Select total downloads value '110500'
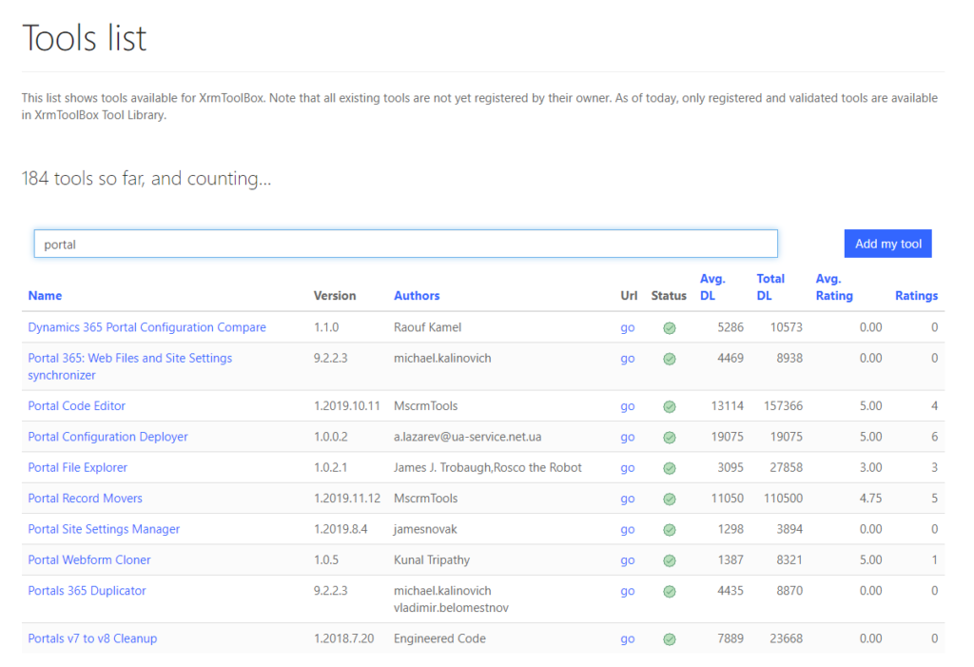This screenshot has height=667, width=974. (783, 498)
